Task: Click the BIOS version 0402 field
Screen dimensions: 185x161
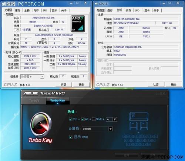Action: point(146,51)
